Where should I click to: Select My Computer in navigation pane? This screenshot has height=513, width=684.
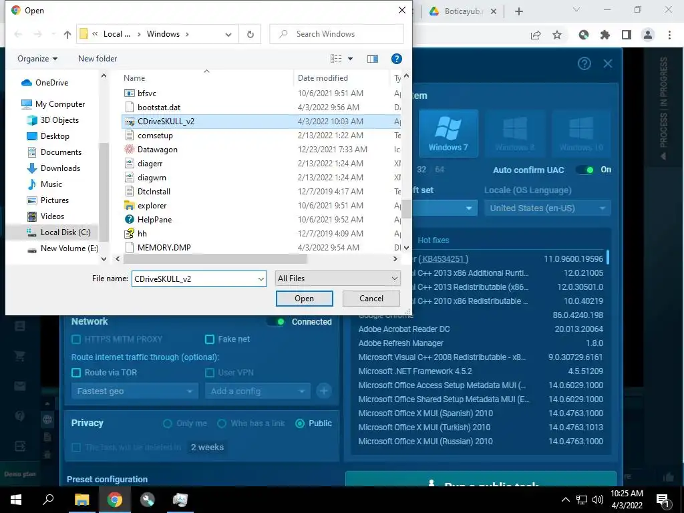tap(53, 104)
